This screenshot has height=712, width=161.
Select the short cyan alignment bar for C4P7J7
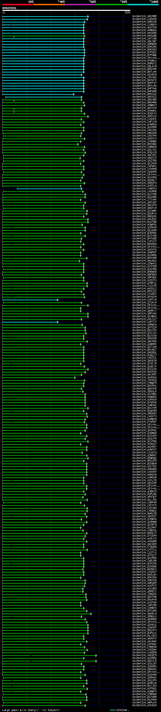click(x=30, y=322)
